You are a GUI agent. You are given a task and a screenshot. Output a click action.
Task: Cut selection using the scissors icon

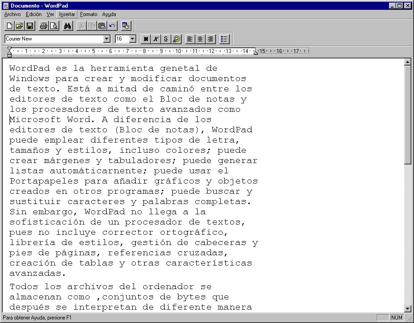[81, 26]
